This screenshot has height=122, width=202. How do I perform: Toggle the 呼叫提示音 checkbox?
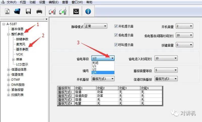[x=116, y=45]
